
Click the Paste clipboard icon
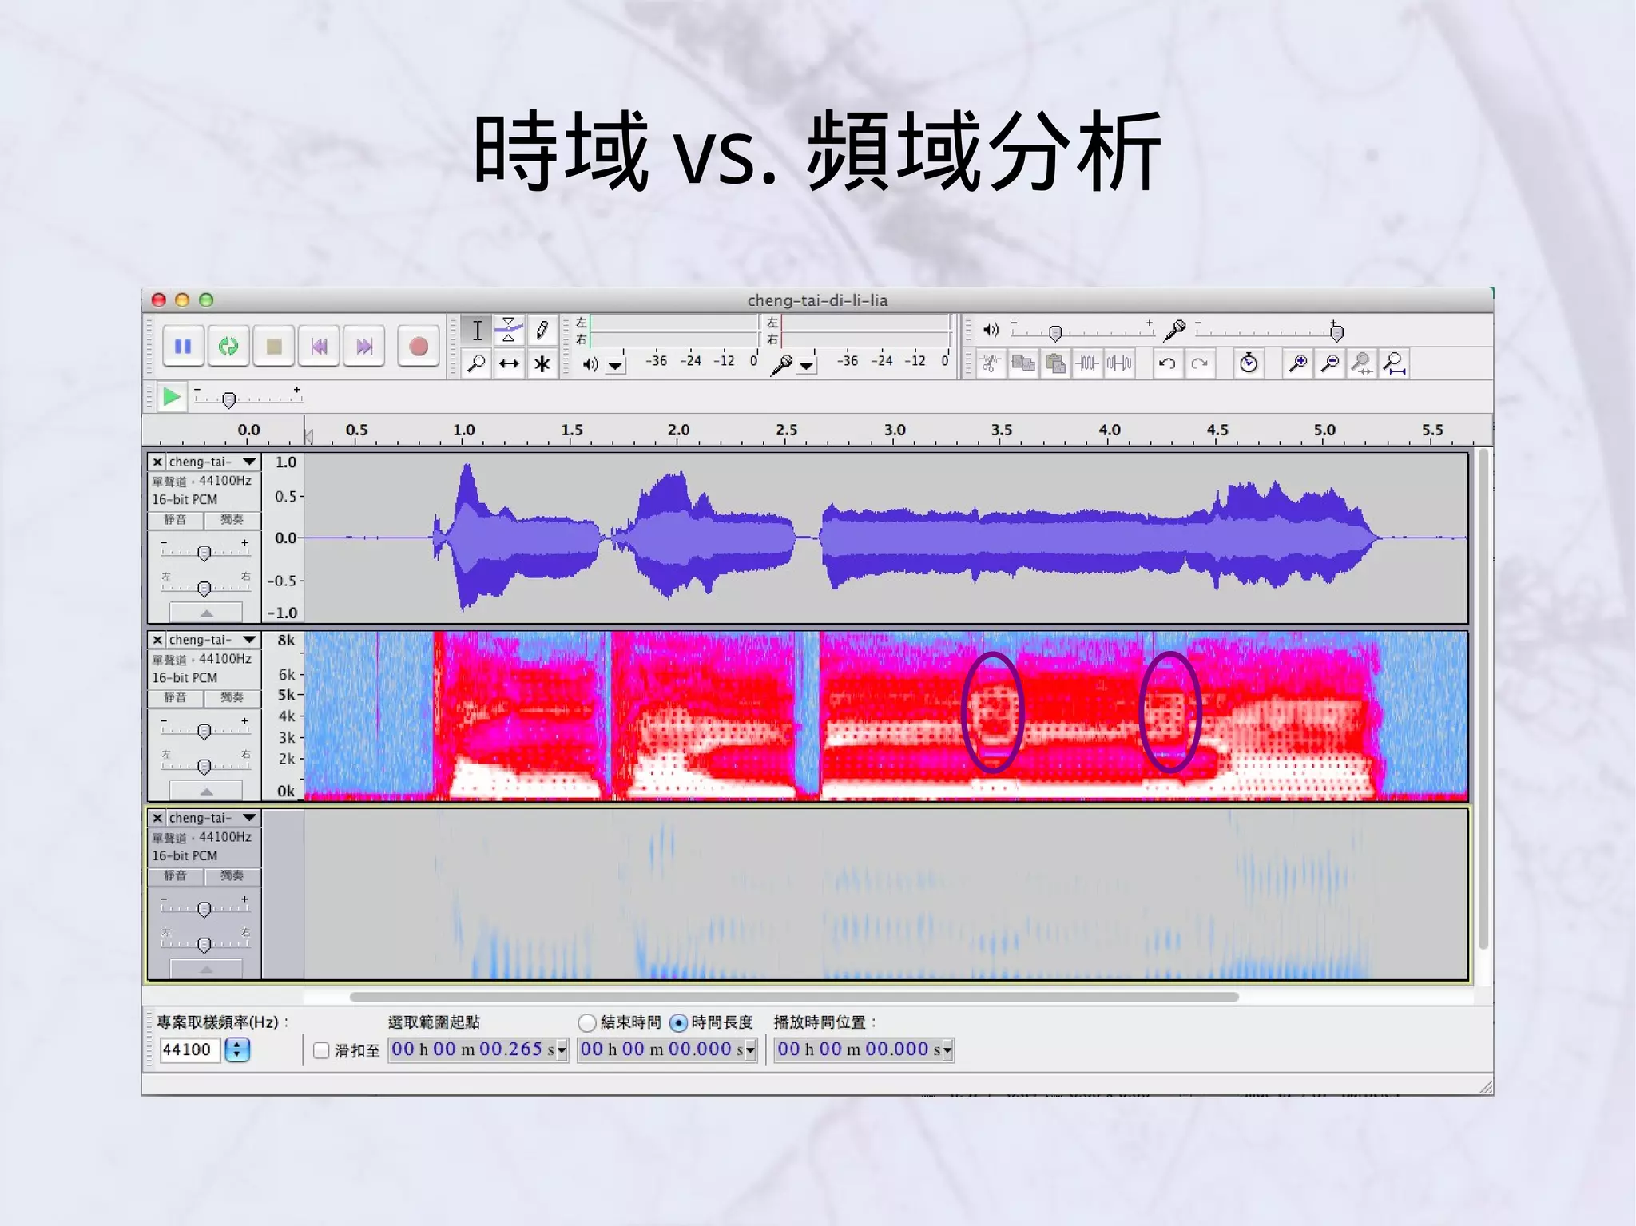(1055, 364)
